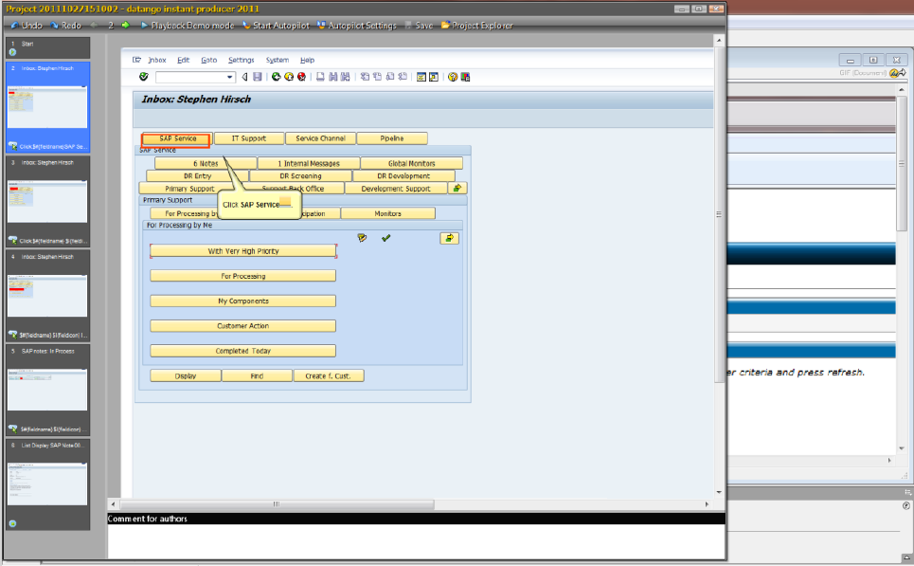This screenshot has height=566, width=914.
Task: Switch to the IT Support tab
Action: tap(248, 137)
